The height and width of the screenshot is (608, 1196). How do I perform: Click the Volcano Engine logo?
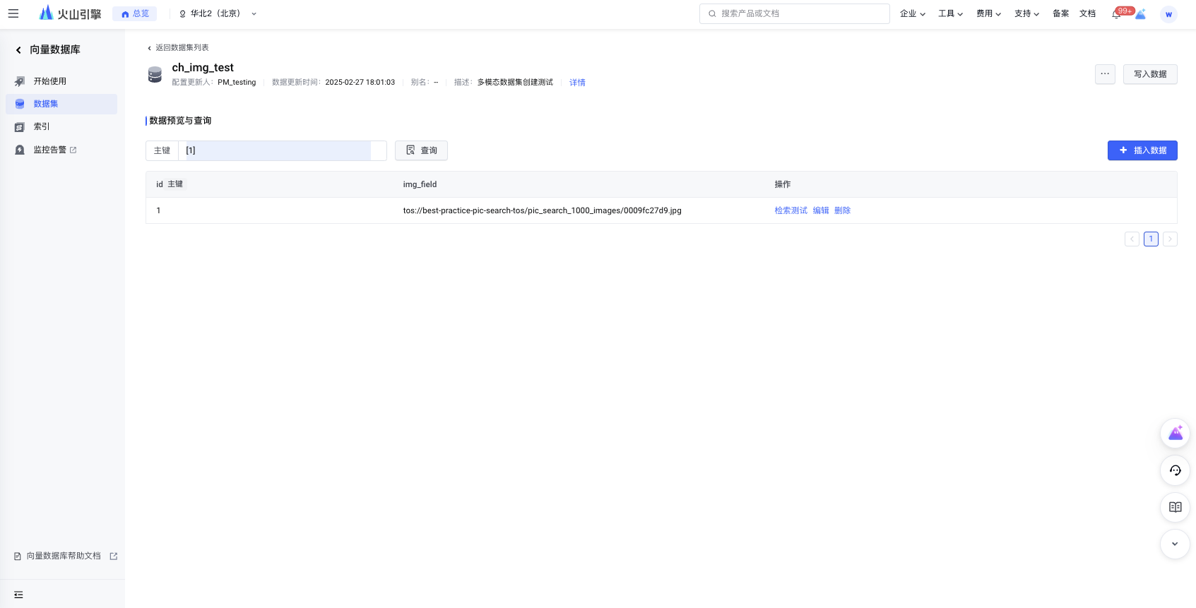[x=70, y=13]
